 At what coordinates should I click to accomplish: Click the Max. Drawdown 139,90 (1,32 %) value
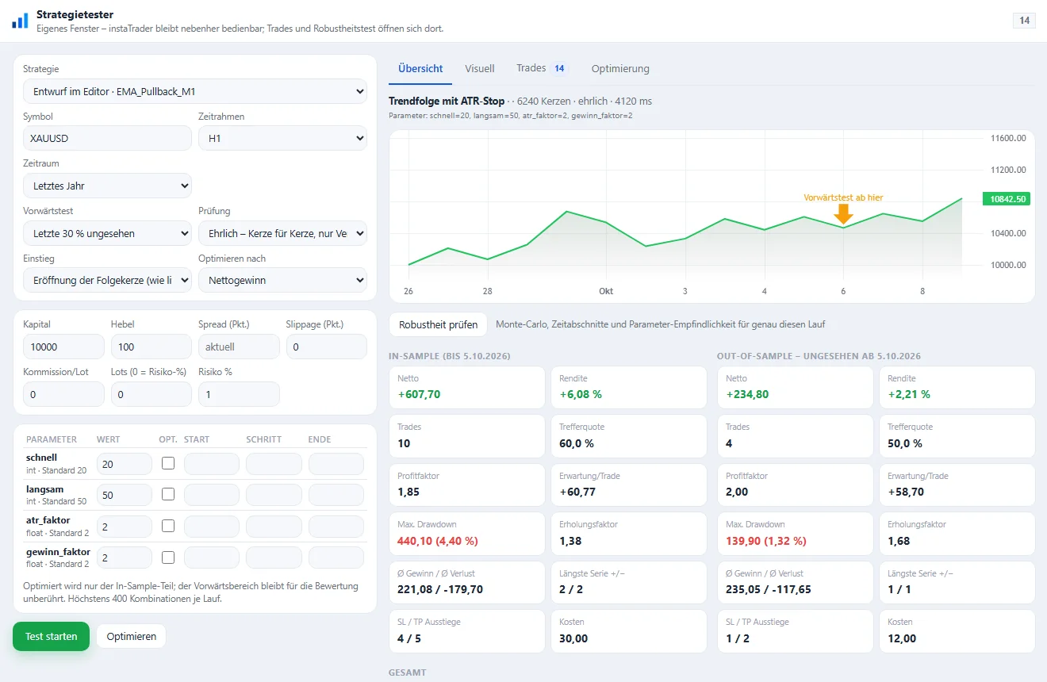(766, 541)
